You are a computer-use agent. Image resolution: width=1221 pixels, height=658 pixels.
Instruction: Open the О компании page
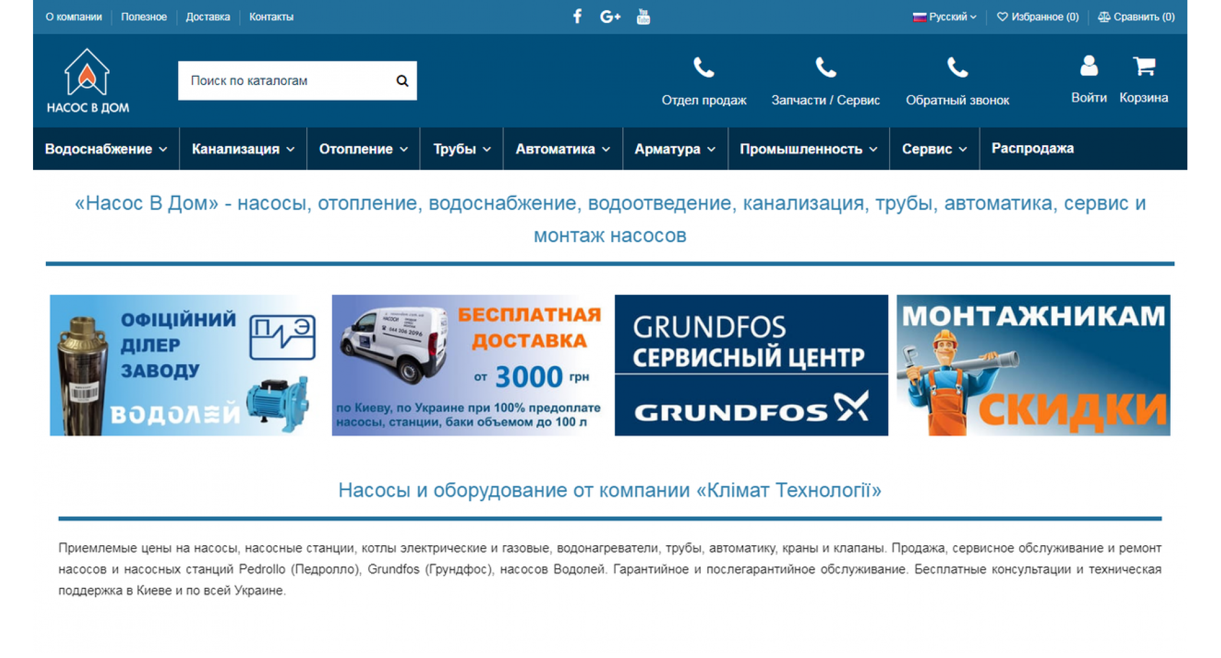pyautogui.click(x=74, y=17)
